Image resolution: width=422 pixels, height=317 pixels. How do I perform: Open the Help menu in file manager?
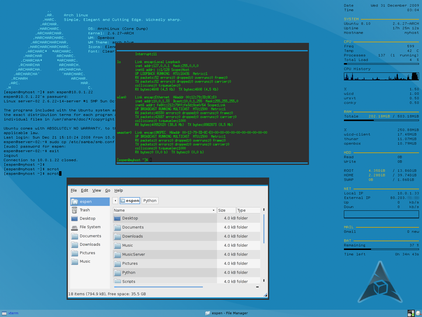click(118, 191)
